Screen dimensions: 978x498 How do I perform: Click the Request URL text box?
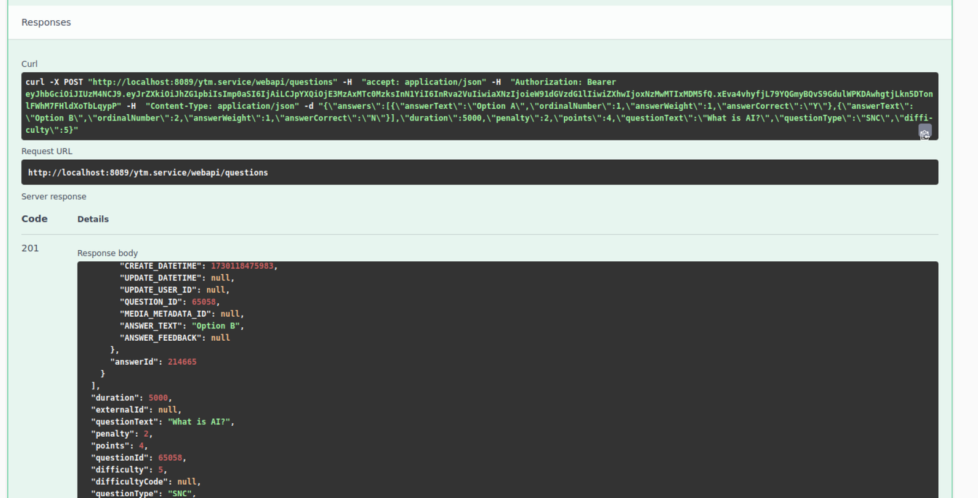point(479,173)
